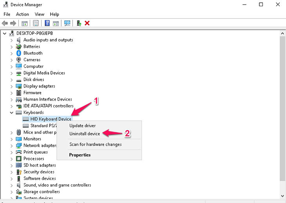This screenshot has height=203, width=286.
Task: Select the Human Interface Devices label
Action: click(48, 99)
